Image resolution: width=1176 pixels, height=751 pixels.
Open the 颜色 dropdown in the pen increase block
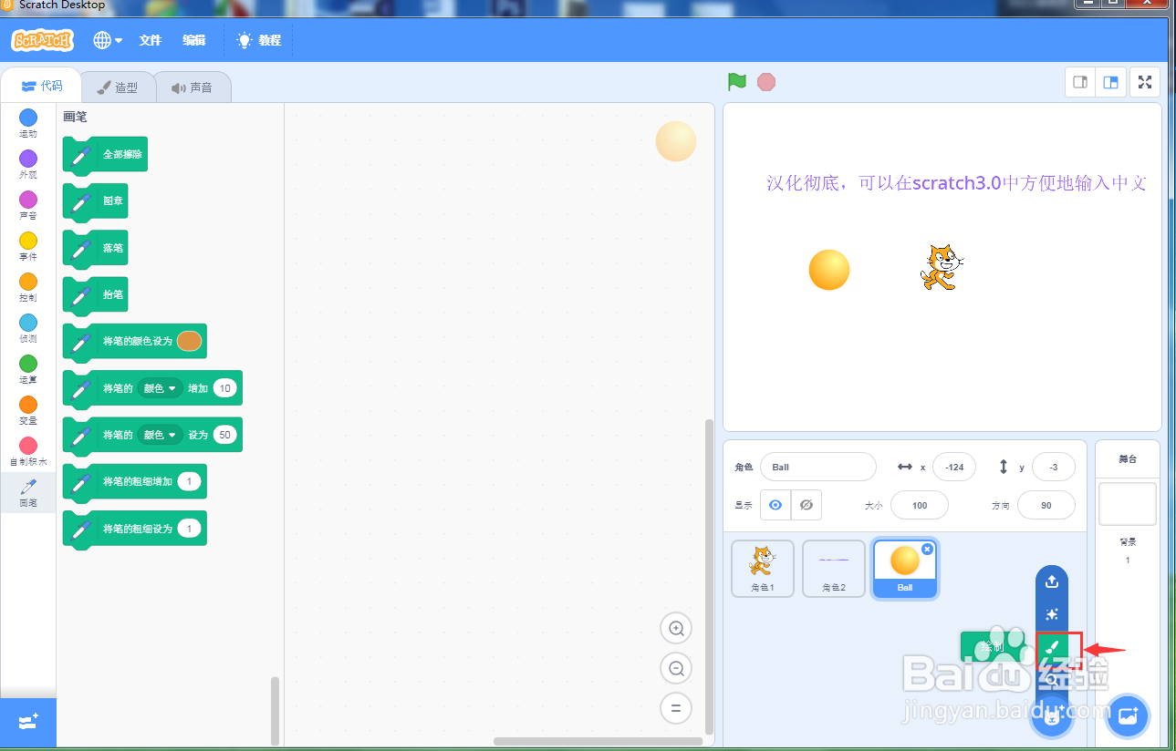pyautogui.click(x=160, y=387)
